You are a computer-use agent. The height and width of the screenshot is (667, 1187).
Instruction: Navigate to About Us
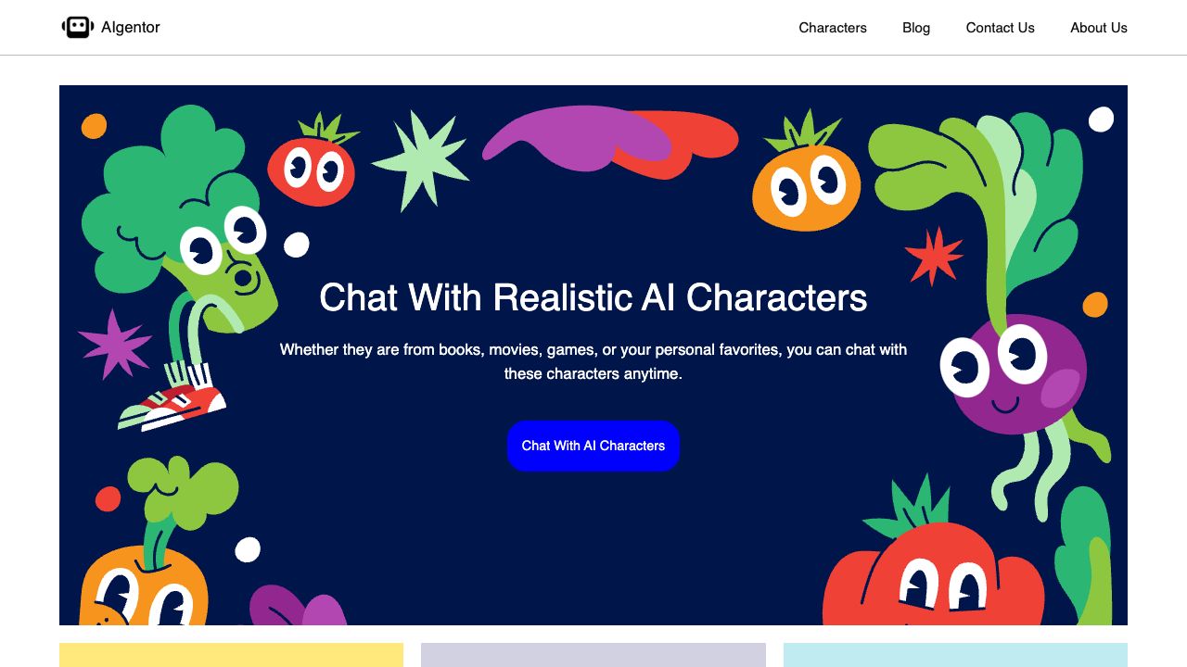point(1098,28)
